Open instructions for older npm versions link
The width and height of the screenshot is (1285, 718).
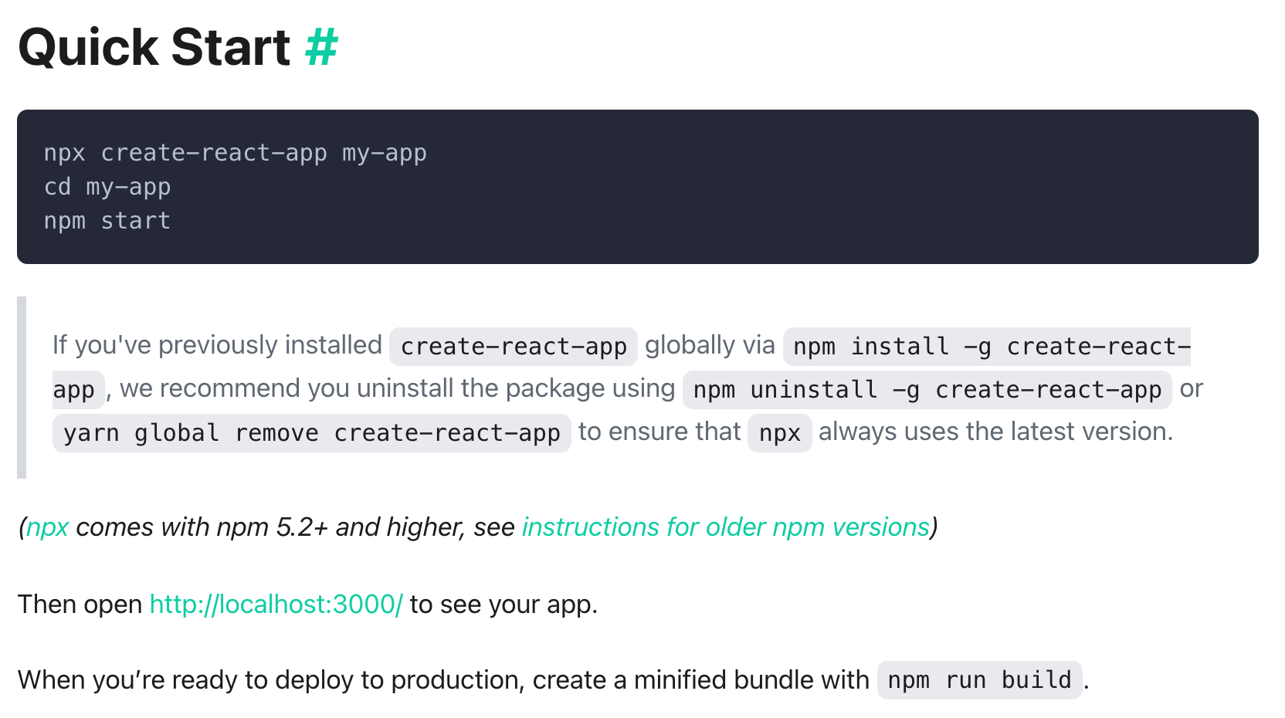point(726,527)
